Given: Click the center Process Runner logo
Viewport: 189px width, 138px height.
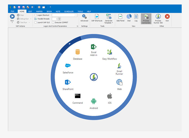Looking at the screenshot, I should 94,77.
